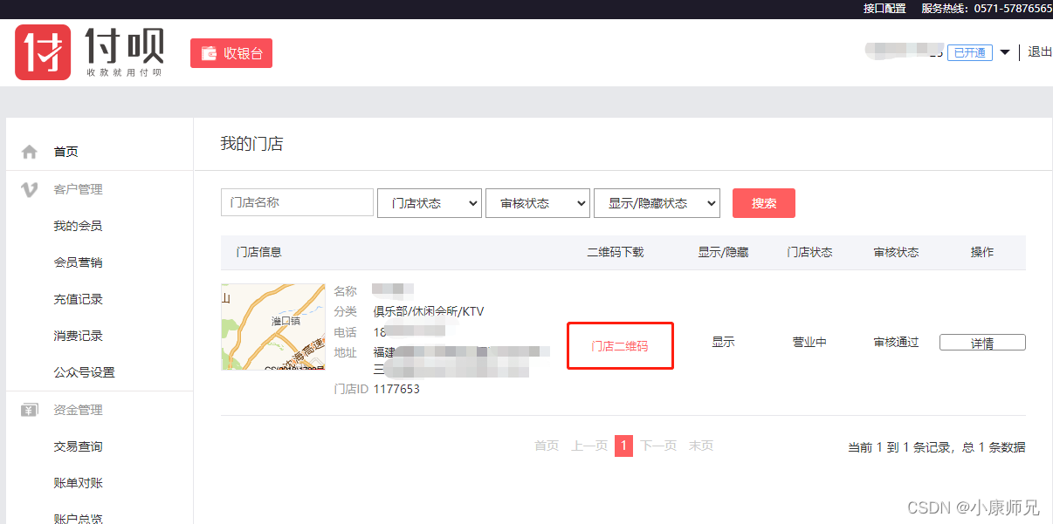Open 充值记录 from the sidebar

click(77, 298)
